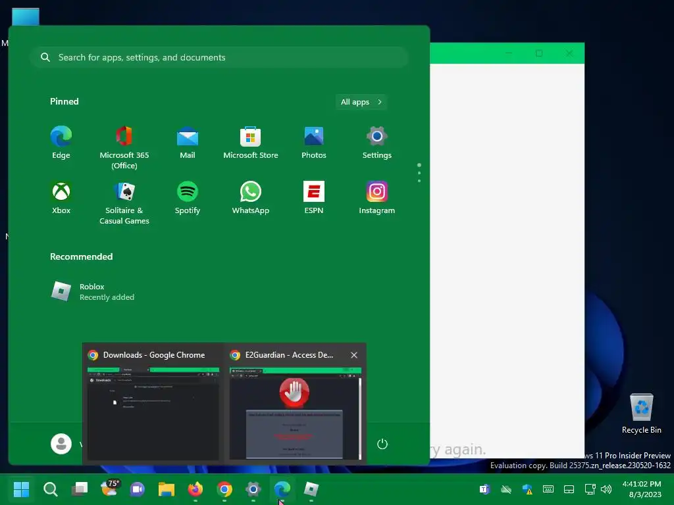Click the OneDrive tray icon
This screenshot has width=674, height=505.
pyautogui.click(x=506, y=489)
